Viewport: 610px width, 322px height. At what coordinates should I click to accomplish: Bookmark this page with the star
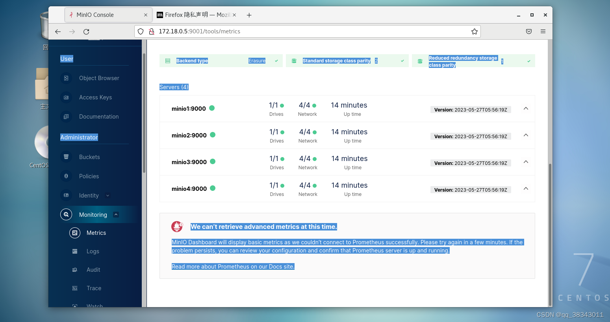coord(475,31)
